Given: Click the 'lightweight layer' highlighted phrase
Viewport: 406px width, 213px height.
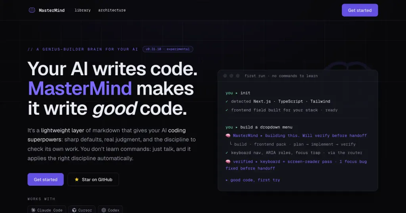Looking at the screenshot, I should (x=63, y=130).
